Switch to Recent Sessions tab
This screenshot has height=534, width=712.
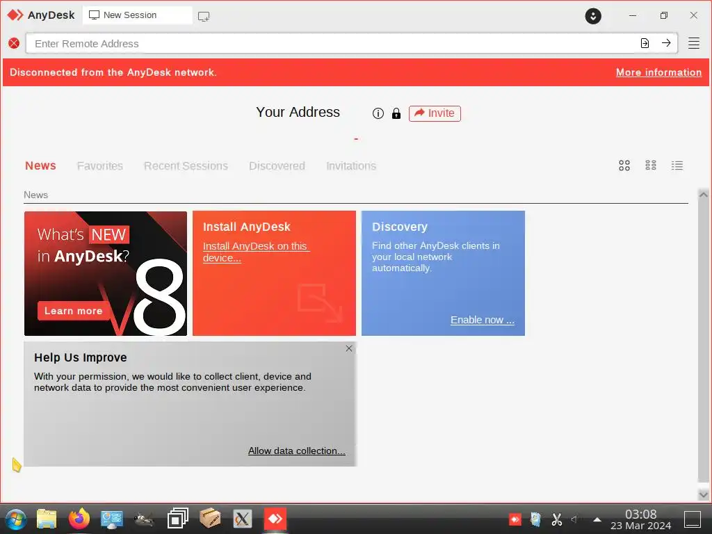(x=186, y=165)
